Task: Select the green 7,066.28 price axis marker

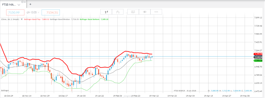Action: click(x=258, y=60)
